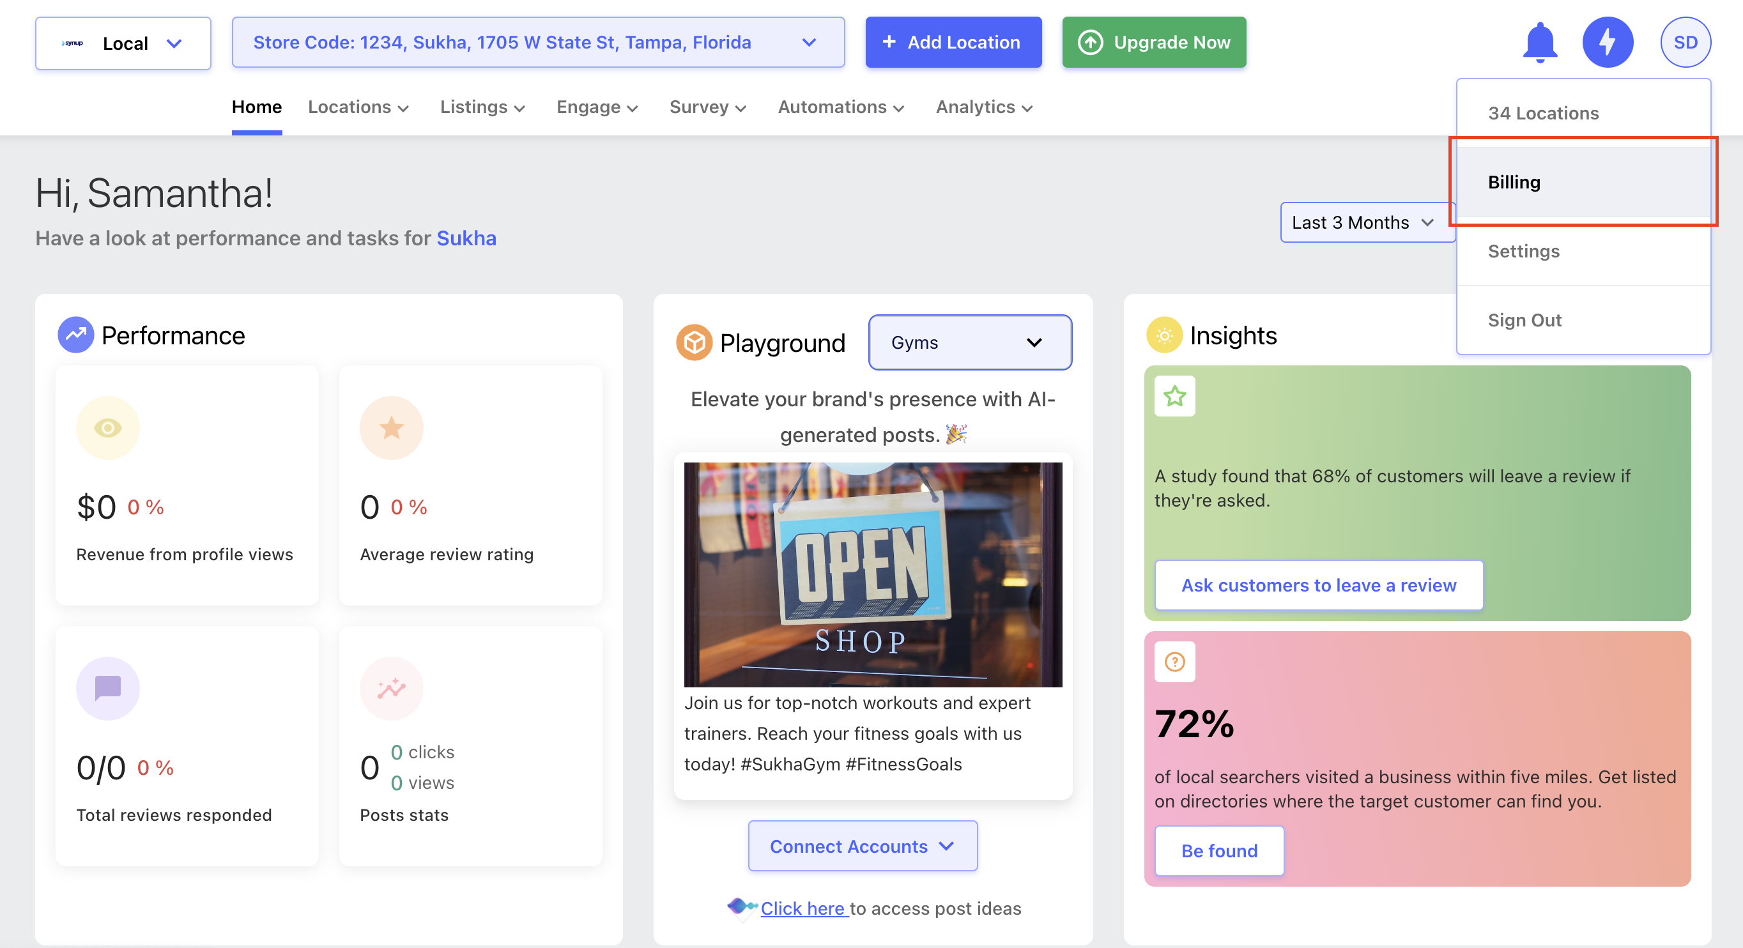
Task: Click the chat bubble icon for reviews responded
Action: coord(107,688)
